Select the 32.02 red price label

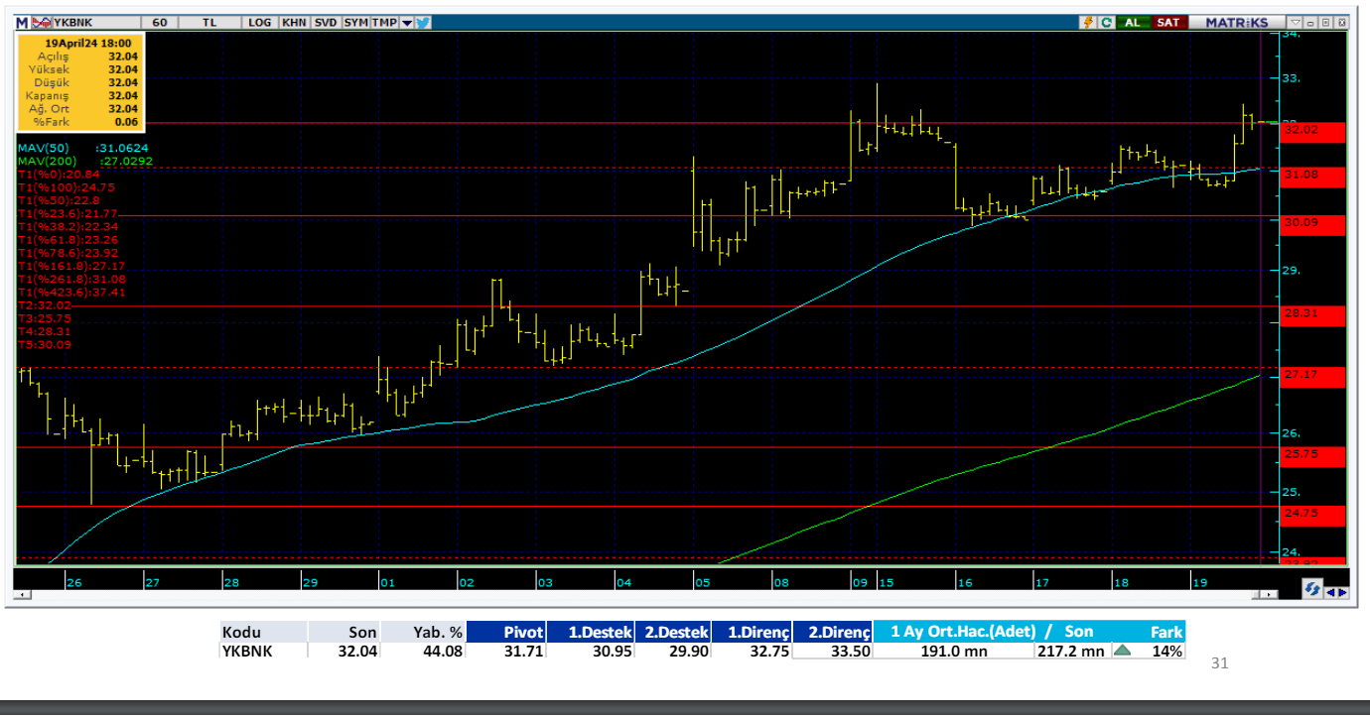(x=1312, y=131)
